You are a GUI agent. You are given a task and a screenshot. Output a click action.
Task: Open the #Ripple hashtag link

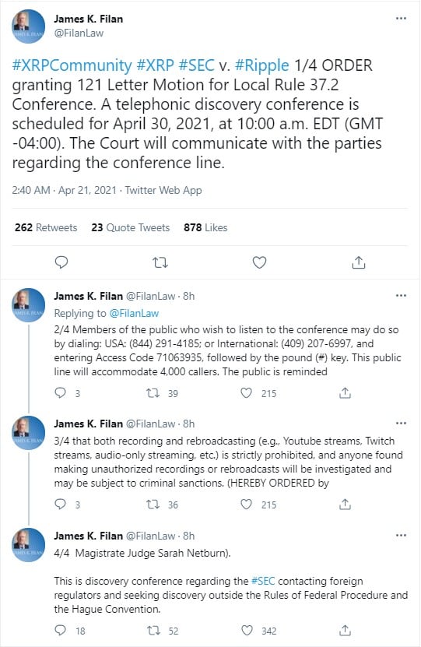point(261,65)
